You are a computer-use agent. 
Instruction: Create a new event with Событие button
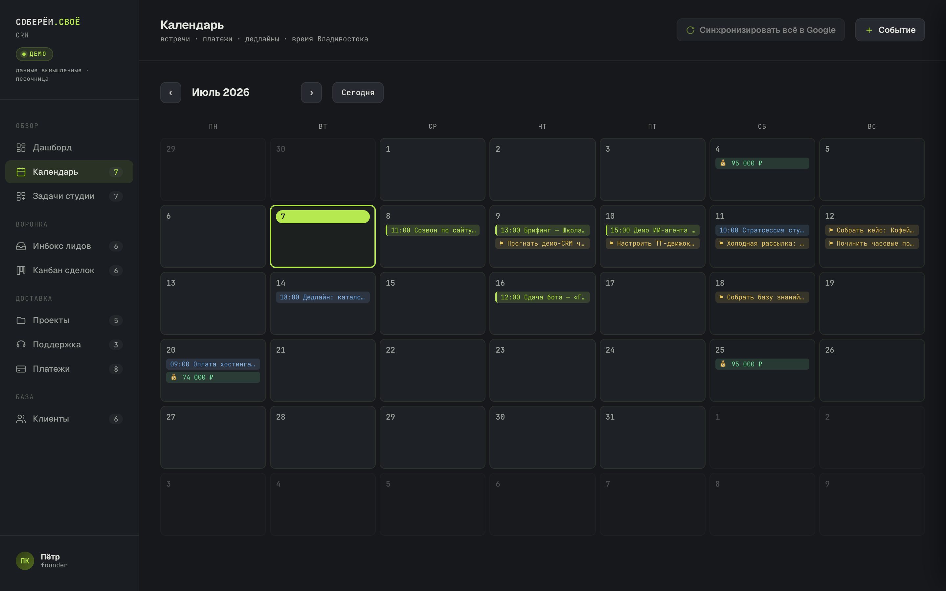point(890,30)
